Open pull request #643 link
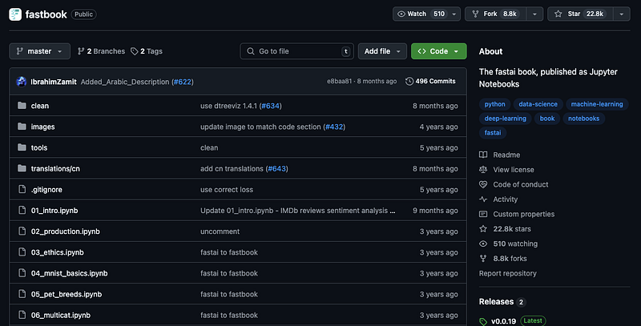641x326 pixels. point(276,168)
